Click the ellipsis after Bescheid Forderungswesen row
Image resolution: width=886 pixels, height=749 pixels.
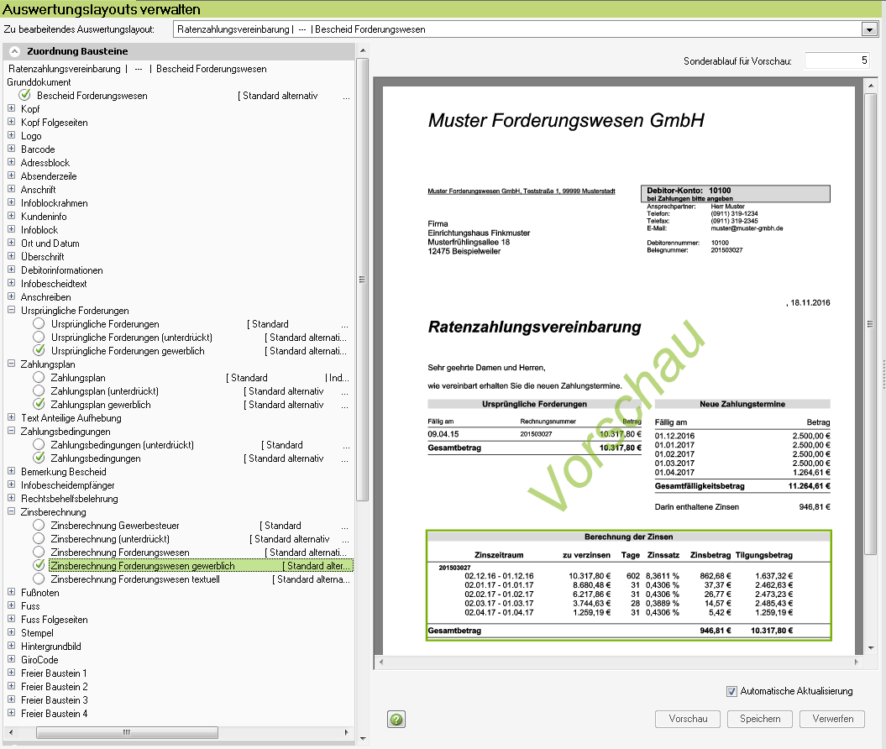345,96
